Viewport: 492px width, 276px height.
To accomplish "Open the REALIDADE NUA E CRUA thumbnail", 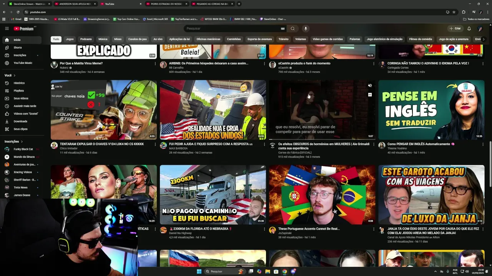I will tap(213, 110).
